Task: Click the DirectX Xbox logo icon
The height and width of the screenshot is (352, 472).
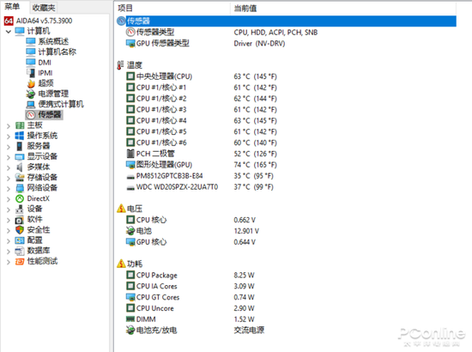Action: point(20,198)
